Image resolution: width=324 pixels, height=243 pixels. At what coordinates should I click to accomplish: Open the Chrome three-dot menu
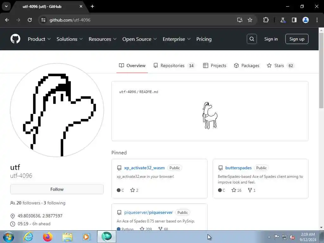tap(317, 20)
